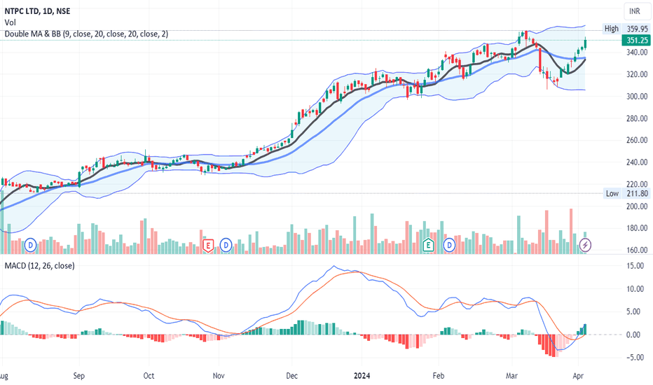Select the Vol indicator legend

pyautogui.click(x=10, y=22)
